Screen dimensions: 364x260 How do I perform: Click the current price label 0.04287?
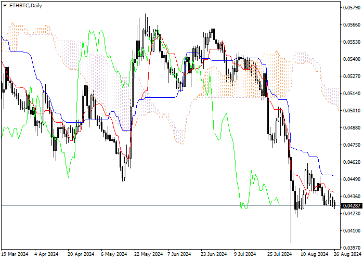[352, 206]
